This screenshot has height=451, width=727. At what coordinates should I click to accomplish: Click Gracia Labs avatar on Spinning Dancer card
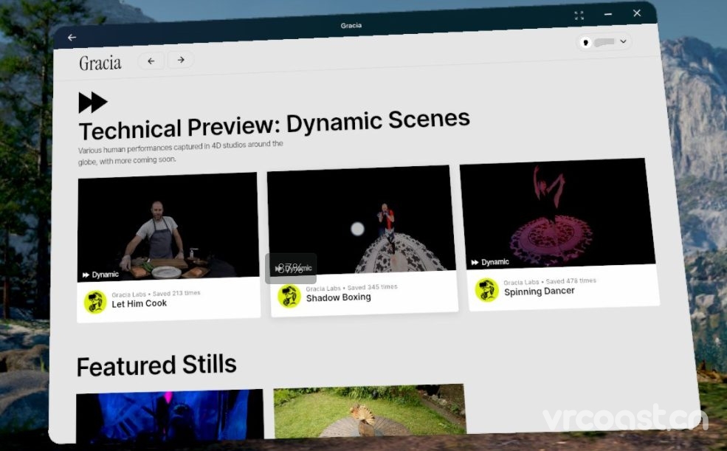[487, 289]
